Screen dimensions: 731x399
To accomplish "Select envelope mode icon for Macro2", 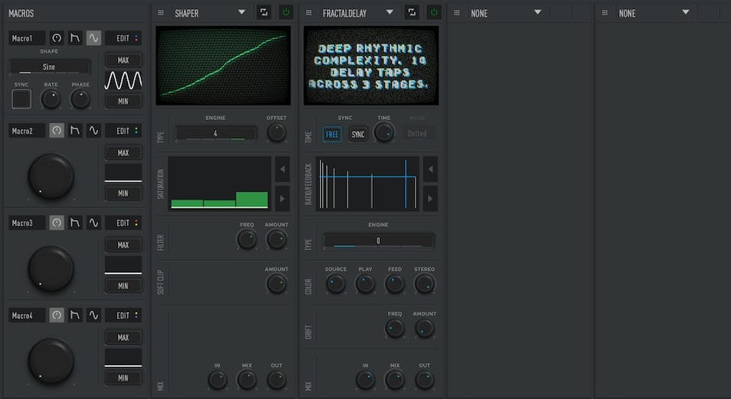I will 75,131.
